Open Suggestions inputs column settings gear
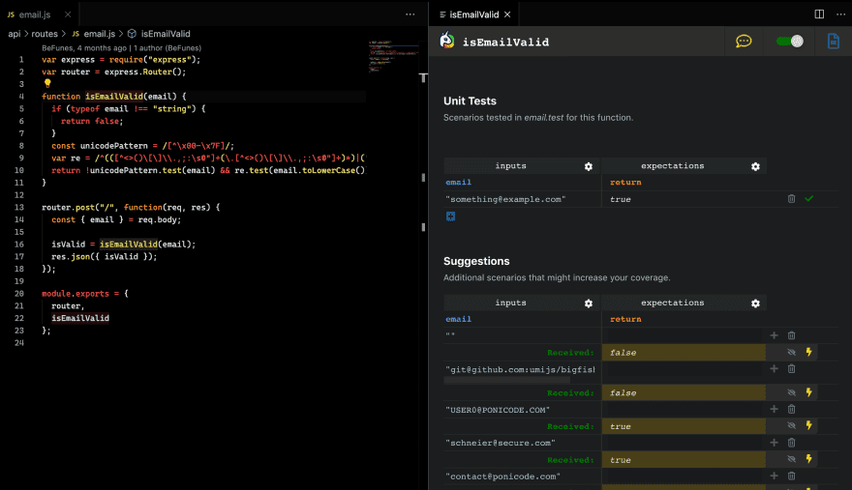 pos(589,303)
